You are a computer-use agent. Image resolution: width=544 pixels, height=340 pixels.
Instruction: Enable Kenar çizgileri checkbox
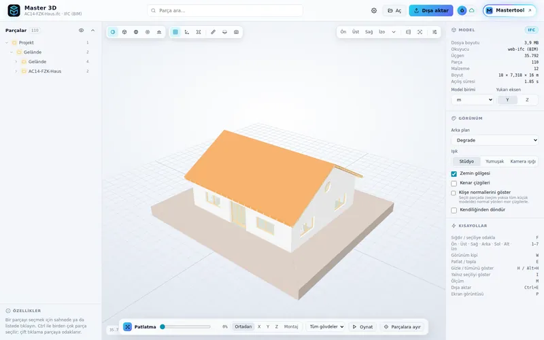pos(454,183)
